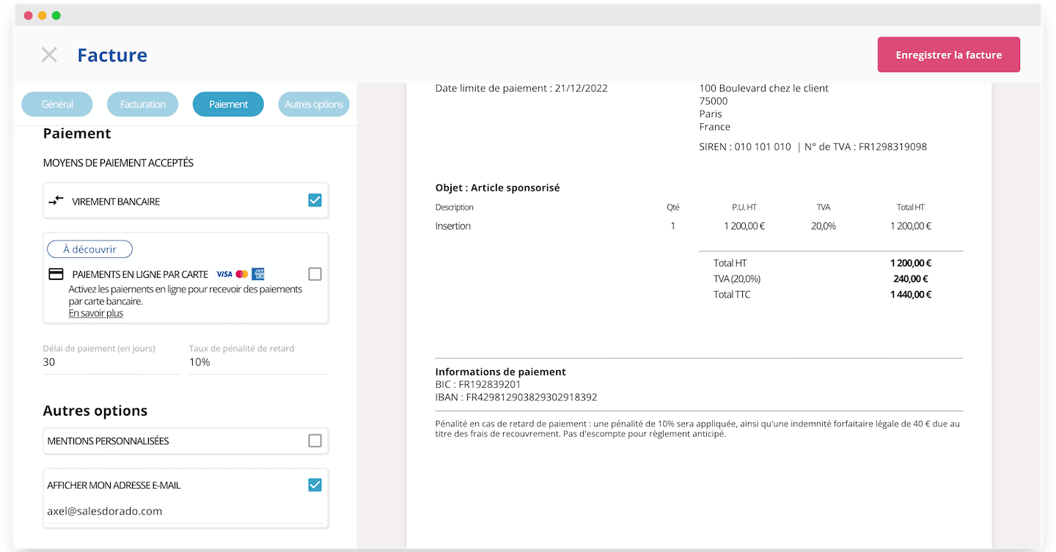Click the American Express logo
The height and width of the screenshot is (552, 1056).
(257, 274)
